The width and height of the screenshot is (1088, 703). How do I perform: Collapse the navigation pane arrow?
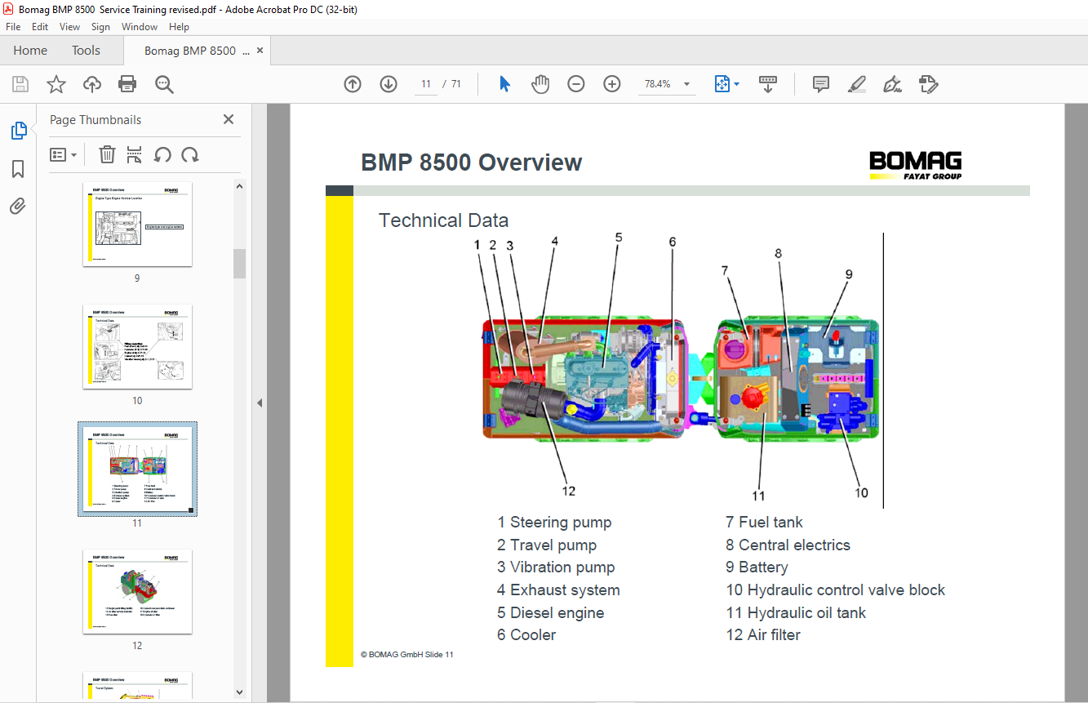pyautogui.click(x=260, y=403)
